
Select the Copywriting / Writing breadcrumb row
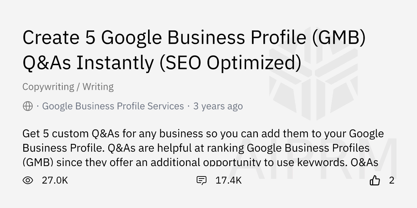(x=68, y=87)
